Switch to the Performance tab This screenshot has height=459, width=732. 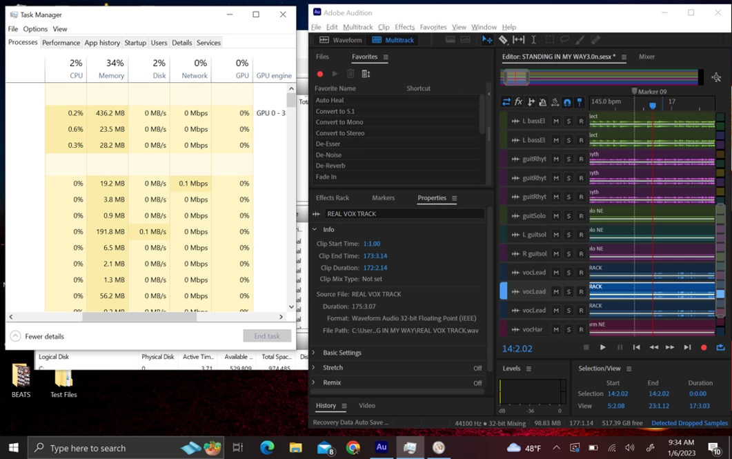point(61,43)
